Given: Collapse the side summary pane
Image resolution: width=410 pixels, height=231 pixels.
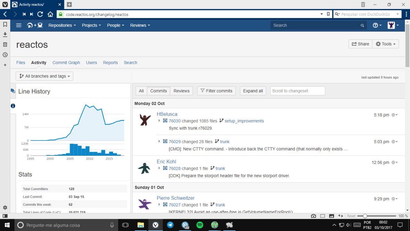Looking at the screenshot, I should point(13,91).
